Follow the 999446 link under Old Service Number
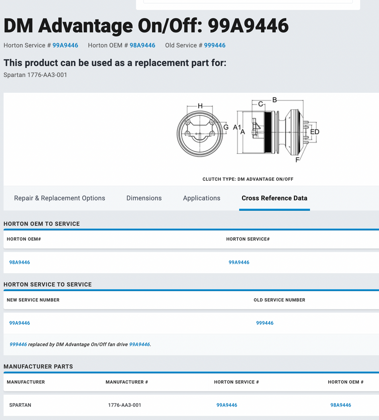Image resolution: width=379 pixels, height=420 pixels. (265, 323)
